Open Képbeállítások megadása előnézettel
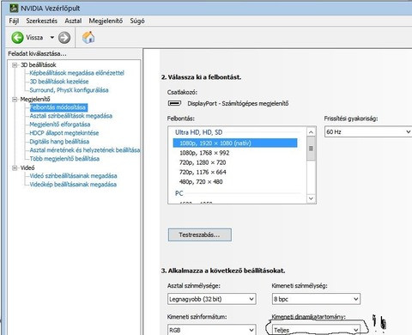The width and height of the screenshot is (412, 335). (76, 73)
